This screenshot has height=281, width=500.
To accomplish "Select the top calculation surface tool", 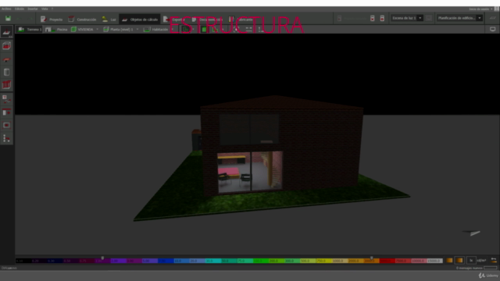I will pos(7,32).
